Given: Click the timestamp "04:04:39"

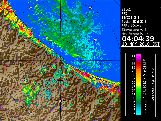Looking at the screenshot, I should tap(138, 39).
